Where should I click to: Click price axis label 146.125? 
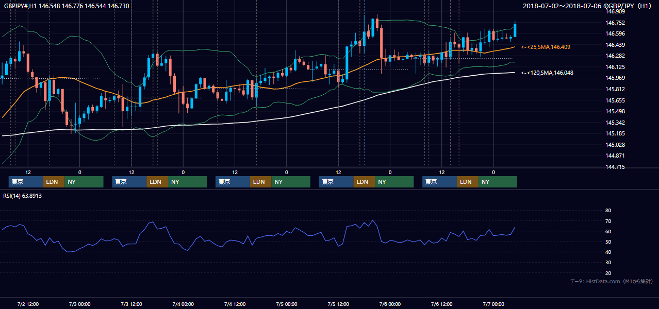click(x=616, y=67)
